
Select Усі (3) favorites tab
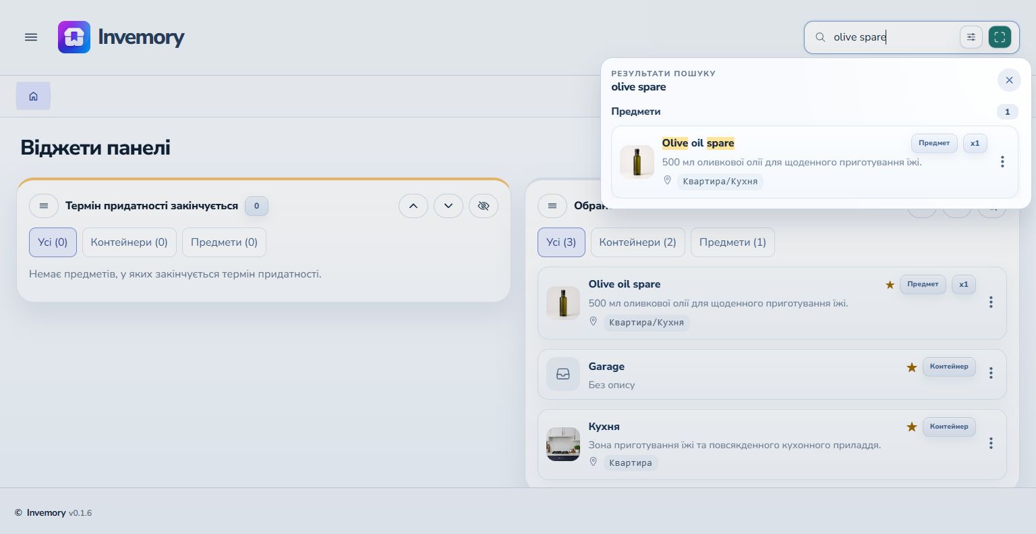tap(561, 242)
